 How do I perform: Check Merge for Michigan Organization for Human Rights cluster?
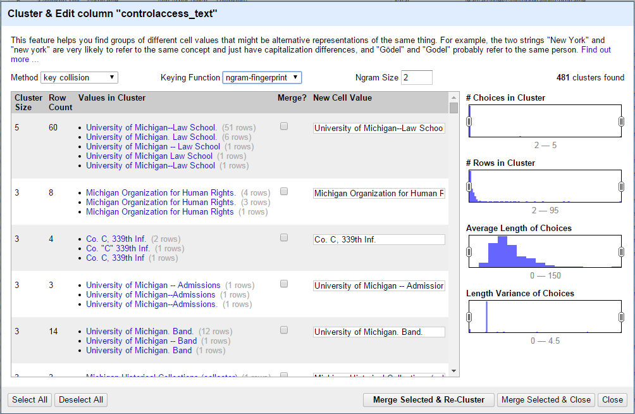[x=284, y=191]
